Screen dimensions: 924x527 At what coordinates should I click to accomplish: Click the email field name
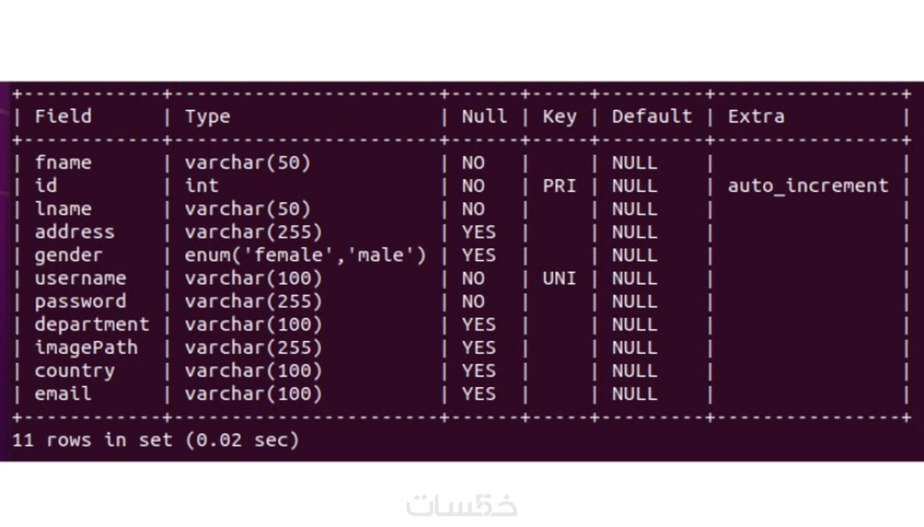pos(63,394)
